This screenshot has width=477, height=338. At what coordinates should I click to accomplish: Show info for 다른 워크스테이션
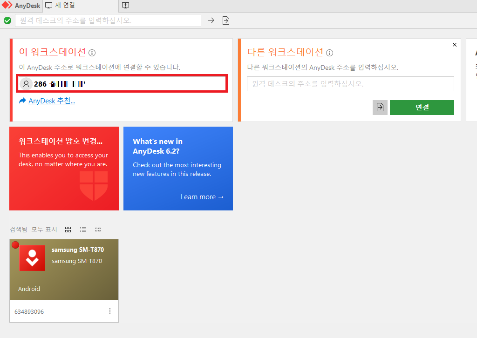[x=329, y=53]
